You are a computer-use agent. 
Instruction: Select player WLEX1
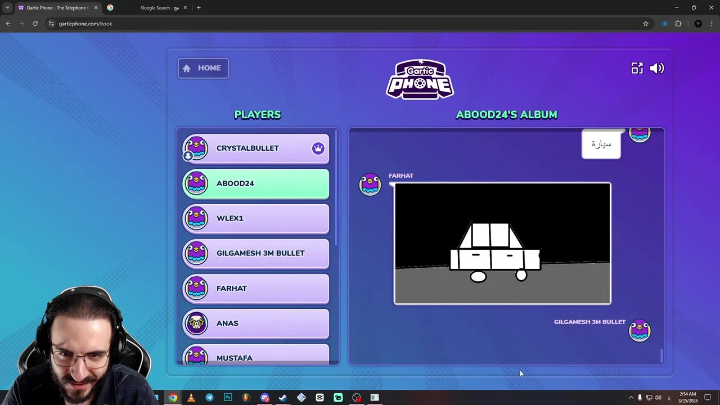coord(255,218)
